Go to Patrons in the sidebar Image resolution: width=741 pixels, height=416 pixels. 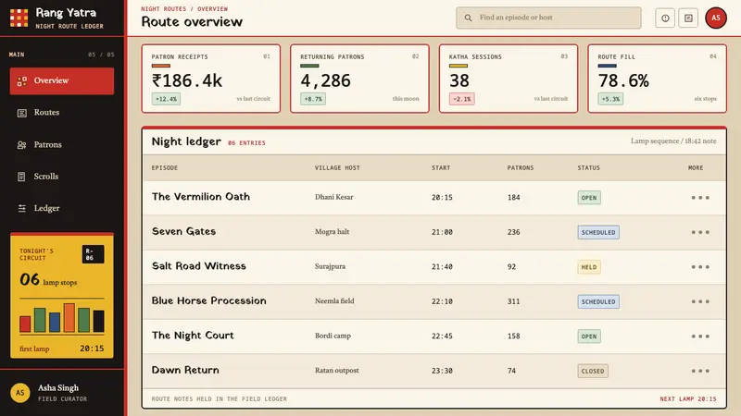[x=62, y=145]
